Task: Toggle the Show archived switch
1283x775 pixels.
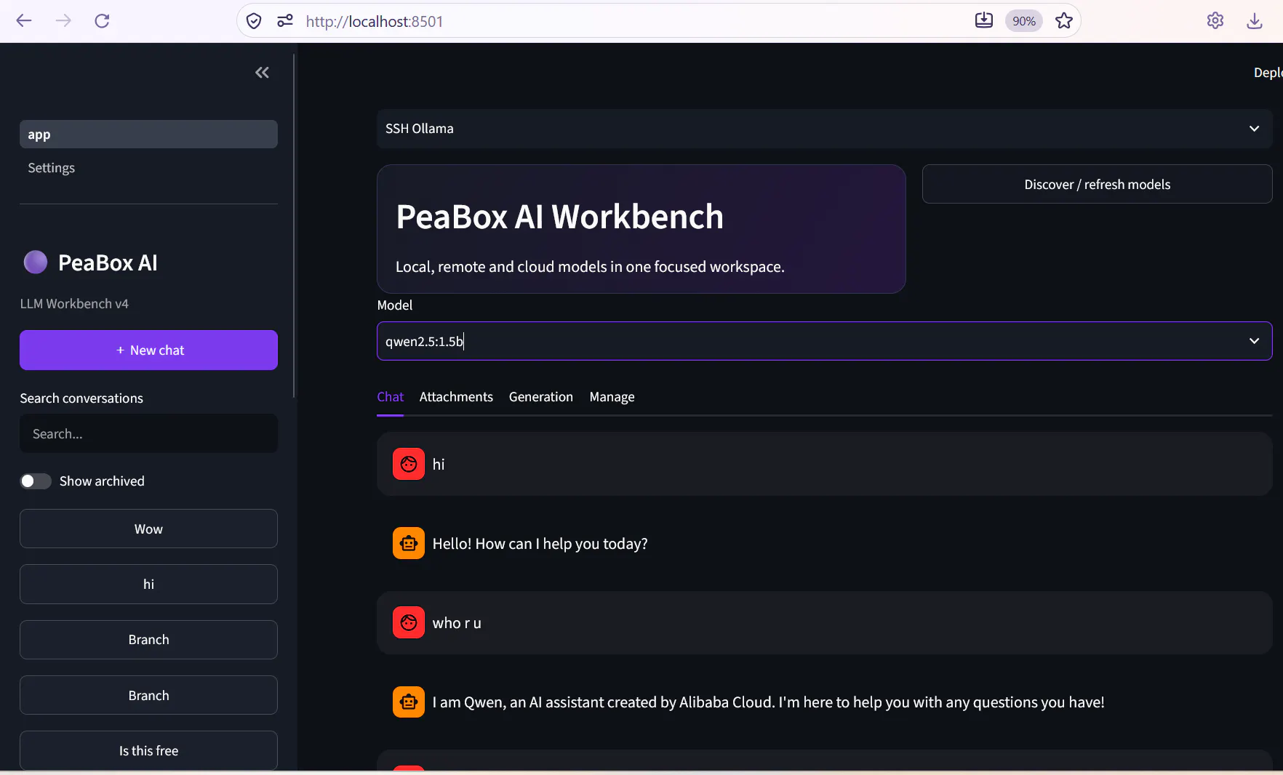Action: (36, 481)
